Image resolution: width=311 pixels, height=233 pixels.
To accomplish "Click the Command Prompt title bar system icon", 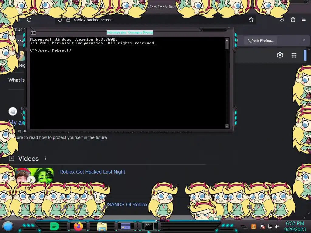I will 33,33.
